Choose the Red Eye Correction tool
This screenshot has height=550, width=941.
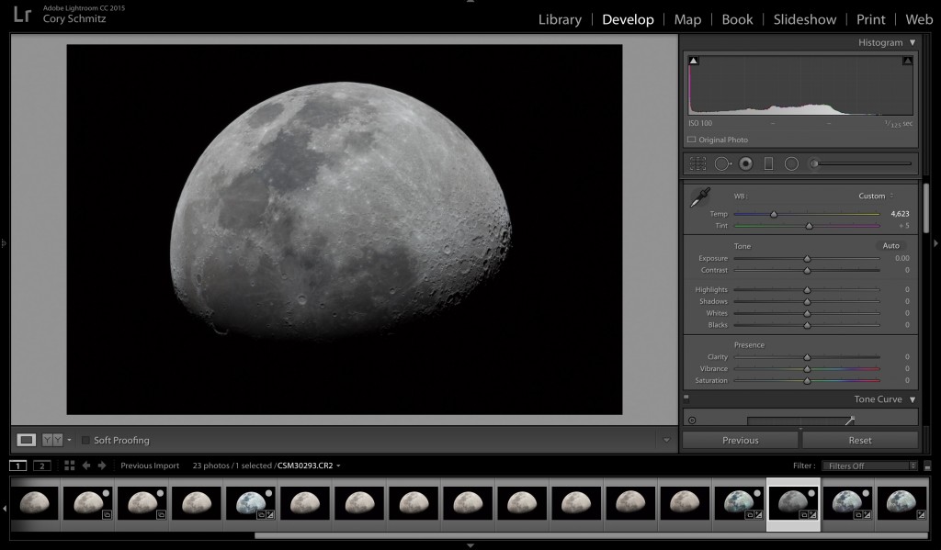pyautogui.click(x=745, y=163)
